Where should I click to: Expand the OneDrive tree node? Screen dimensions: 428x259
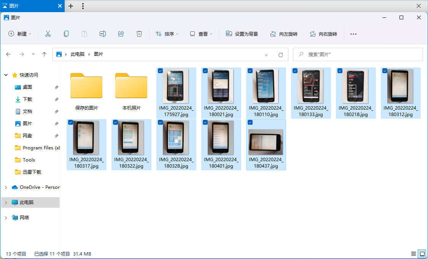pos(6,187)
